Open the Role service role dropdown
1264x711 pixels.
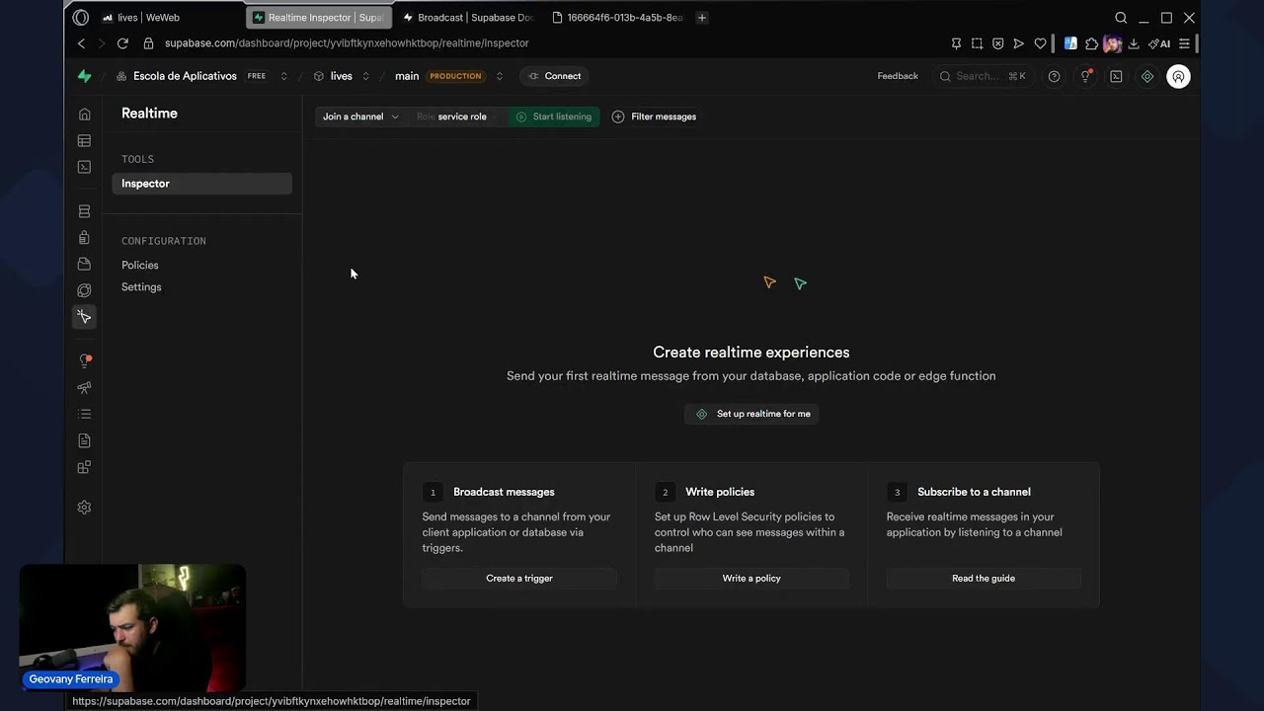click(x=457, y=117)
